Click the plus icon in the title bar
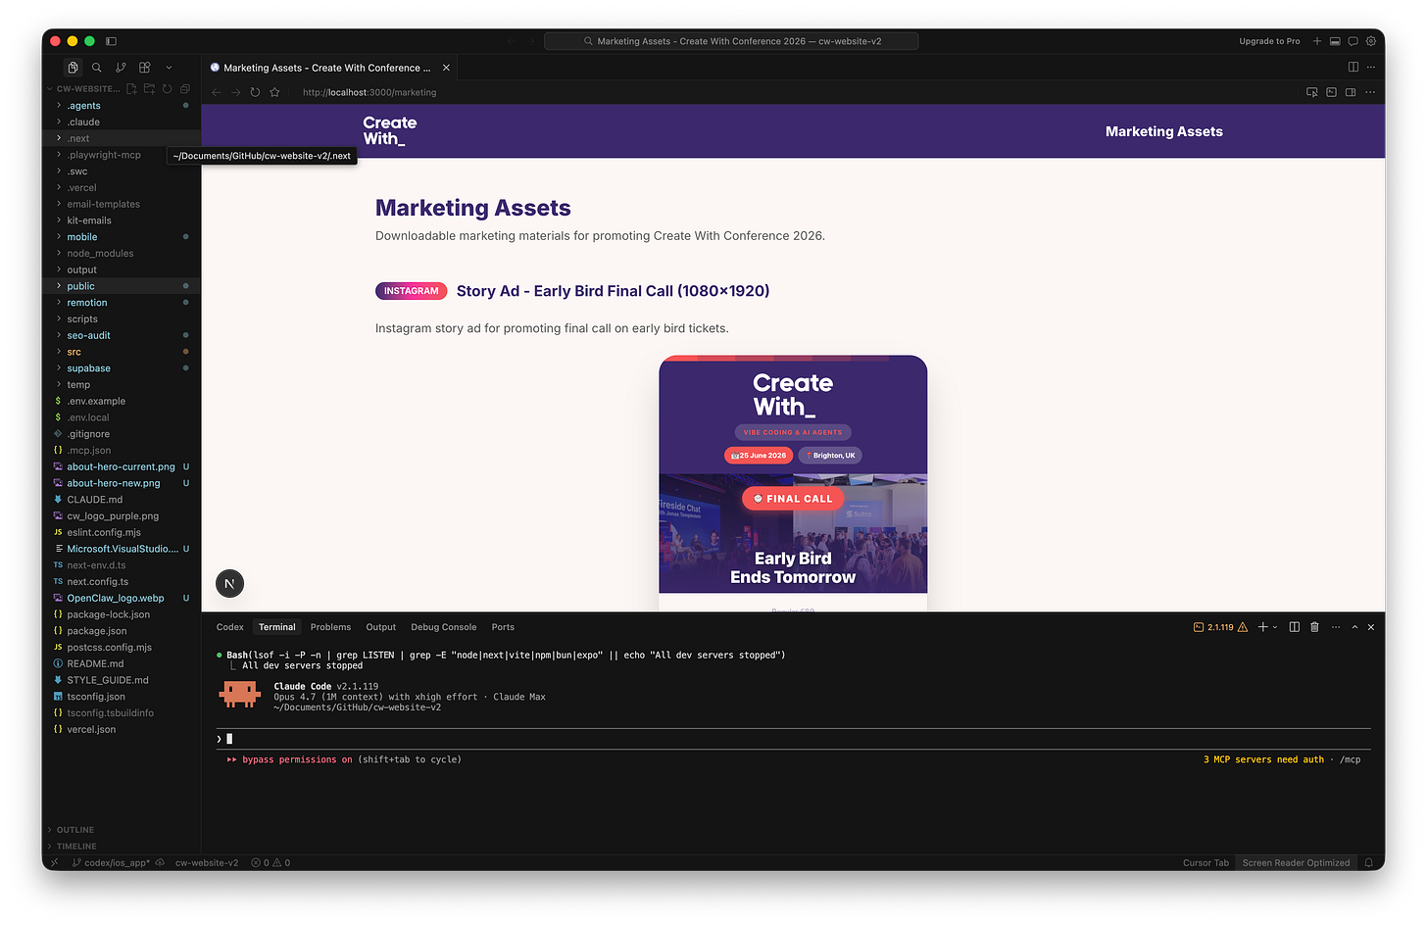 pos(1317,41)
